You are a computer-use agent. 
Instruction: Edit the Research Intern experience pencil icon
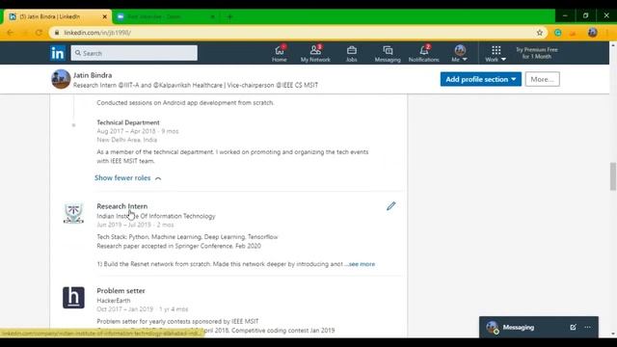(390, 206)
